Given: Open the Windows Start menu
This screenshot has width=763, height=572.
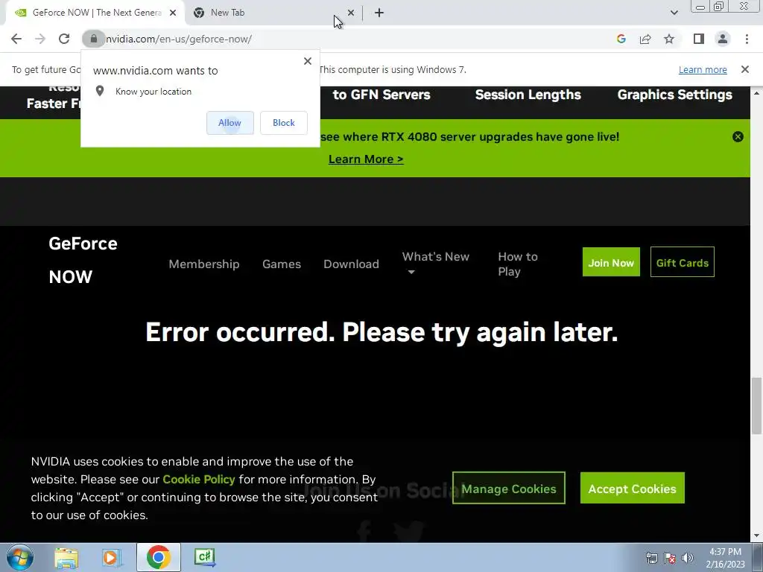Looking at the screenshot, I should (20, 557).
